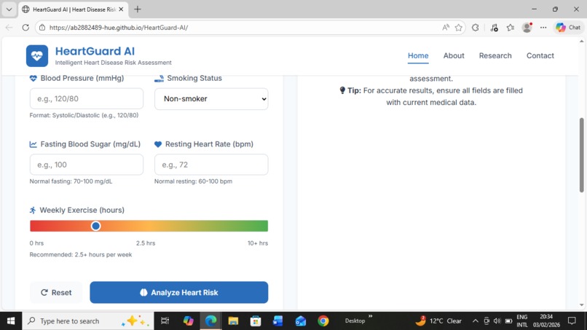
Task: Click the taskbar search box
Action: [x=88, y=321]
